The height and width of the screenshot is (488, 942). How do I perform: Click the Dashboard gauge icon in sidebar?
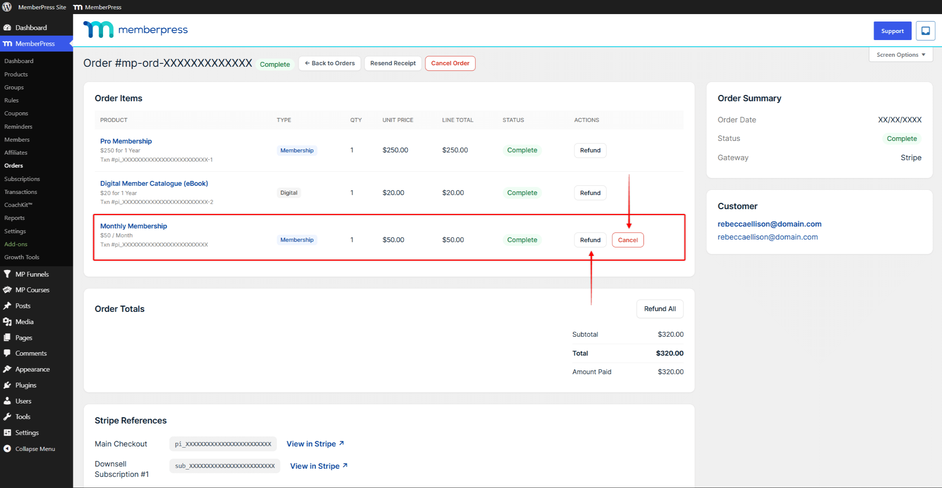7,27
